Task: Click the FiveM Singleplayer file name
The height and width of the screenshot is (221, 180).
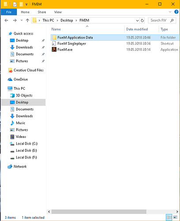Action: tap(72, 43)
